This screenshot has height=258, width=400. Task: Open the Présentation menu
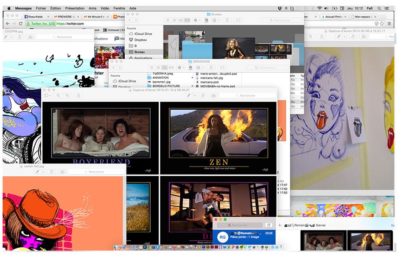pyautogui.click(x=74, y=8)
